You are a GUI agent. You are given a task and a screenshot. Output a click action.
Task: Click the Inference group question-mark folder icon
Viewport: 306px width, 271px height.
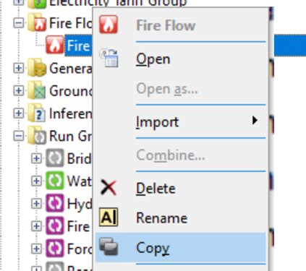coord(37,113)
